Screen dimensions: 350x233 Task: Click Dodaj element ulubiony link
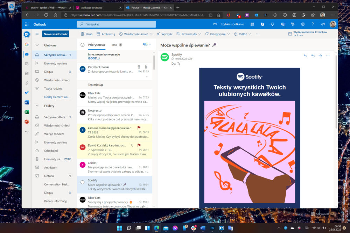point(57,97)
